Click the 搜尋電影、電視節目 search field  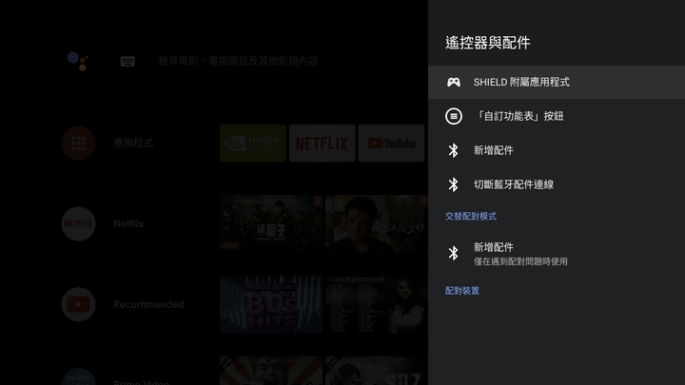point(238,61)
